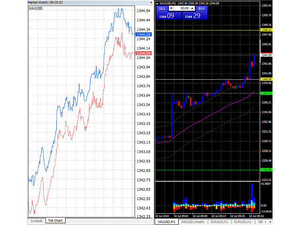Viewport: 300px width, 225px height.
Task: Click the 1342.33 tick chart scale value
Action: [143, 217]
